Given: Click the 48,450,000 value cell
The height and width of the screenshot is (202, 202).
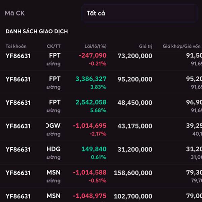Looking at the screenshot, I should 135,103.
